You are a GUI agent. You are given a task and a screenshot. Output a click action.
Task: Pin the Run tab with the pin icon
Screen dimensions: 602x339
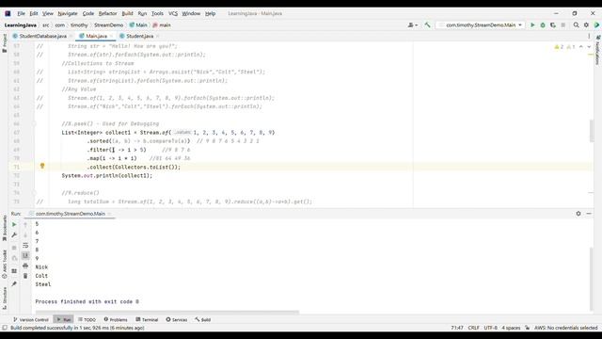point(14,283)
